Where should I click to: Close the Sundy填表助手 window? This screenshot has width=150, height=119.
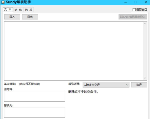tap(145, 2)
